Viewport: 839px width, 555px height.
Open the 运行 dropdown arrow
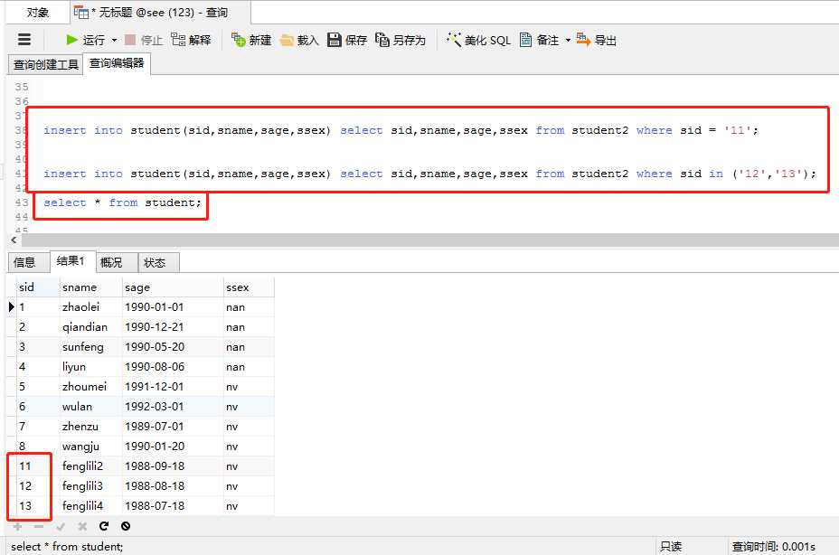[x=114, y=40]
